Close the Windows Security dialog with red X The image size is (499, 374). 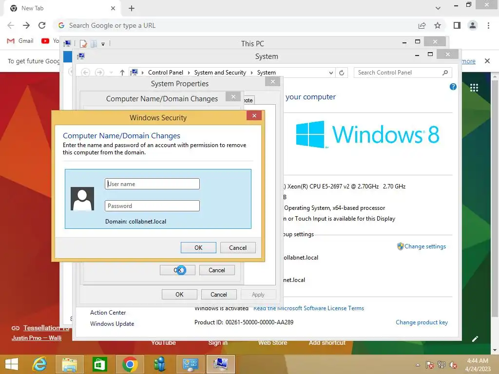254,115
